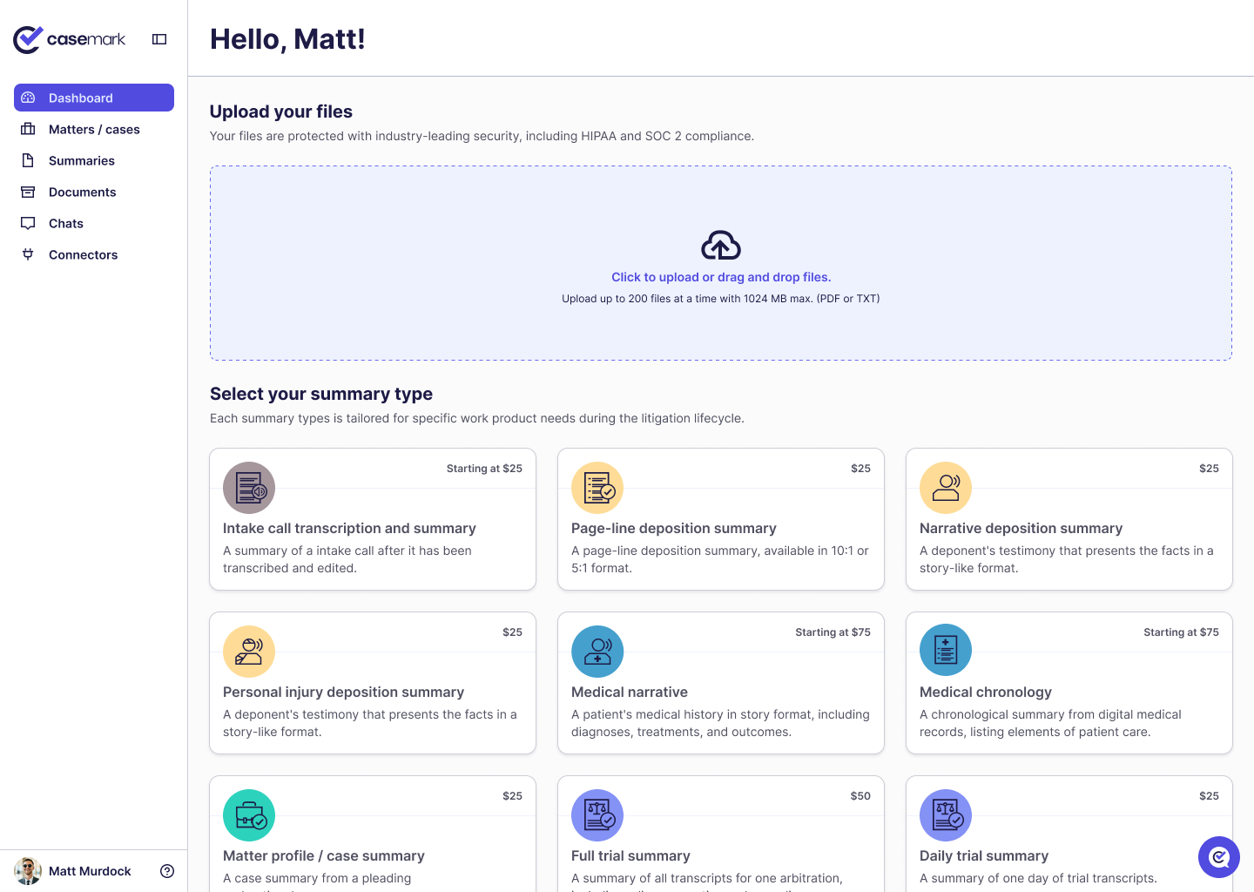The height and width of the screenshot is (892, 1254).
Task: Click the cloud upload icon
Action: click(x=720, y=246)
